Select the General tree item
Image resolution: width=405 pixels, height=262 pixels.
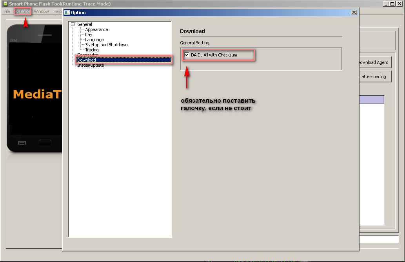[84, 24]
